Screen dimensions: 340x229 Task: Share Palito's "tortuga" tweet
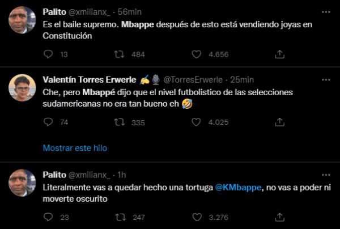(x=279, y=217)
